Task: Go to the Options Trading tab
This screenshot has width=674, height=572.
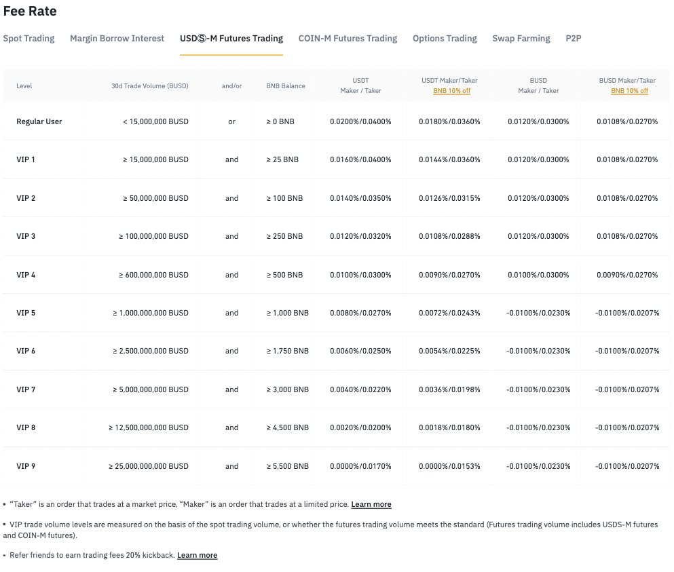Action: pos(445,38)
